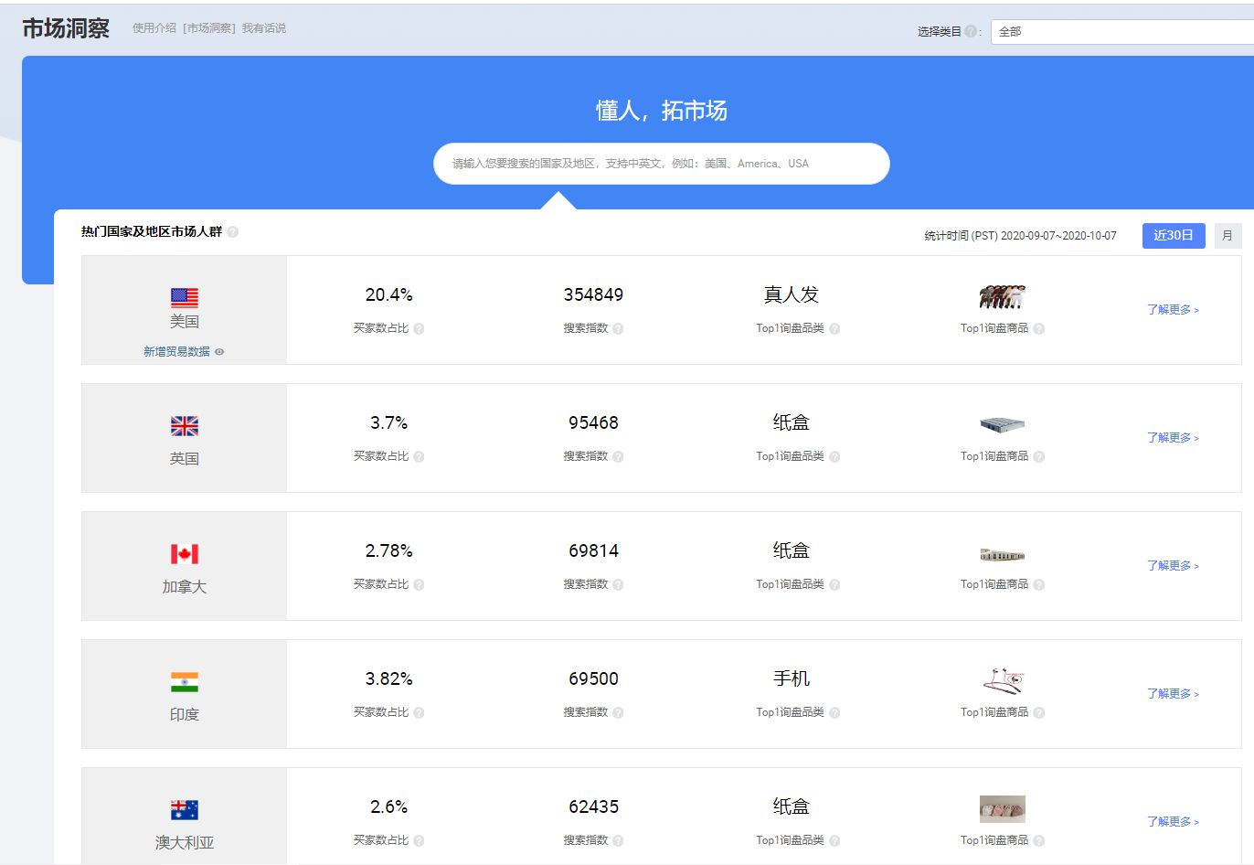Screen dimensions: 1254x865
Task: Click the 买家数占比 help icon in the 美国 row
Action: pos(420,328)
